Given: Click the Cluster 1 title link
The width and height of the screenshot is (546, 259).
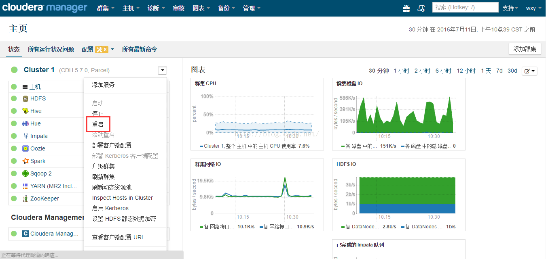Looking at the screenshot, I should tap(39, 70).
